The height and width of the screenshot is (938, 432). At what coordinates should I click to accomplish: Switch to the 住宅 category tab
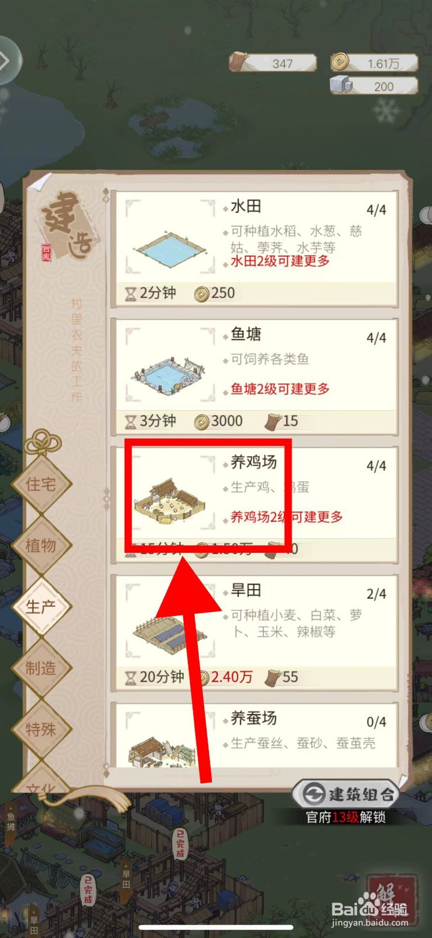(x=41, y=484)
